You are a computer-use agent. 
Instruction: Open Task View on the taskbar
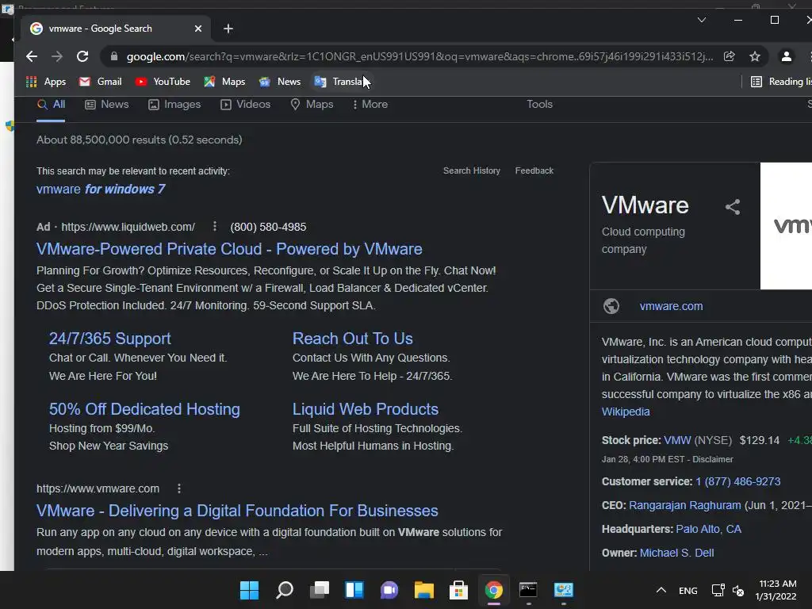coord(320,590)
